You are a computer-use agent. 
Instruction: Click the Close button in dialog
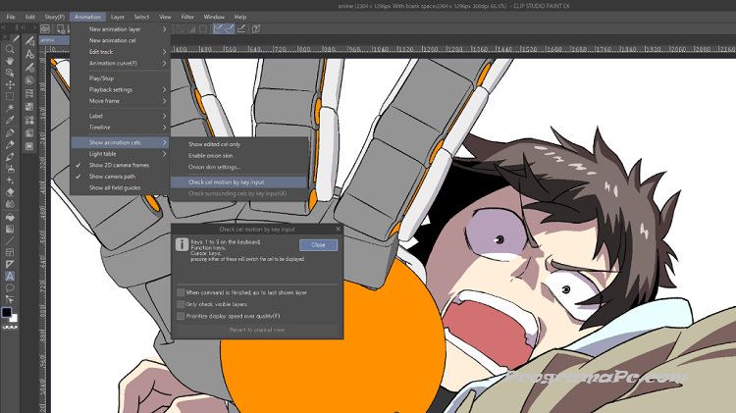(x=318, y=245)
